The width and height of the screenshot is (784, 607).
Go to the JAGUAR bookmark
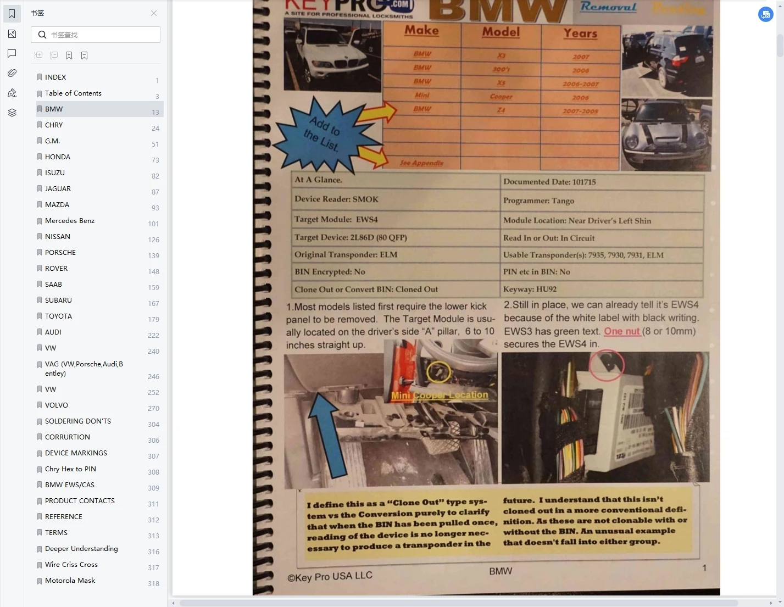[99, 189]
